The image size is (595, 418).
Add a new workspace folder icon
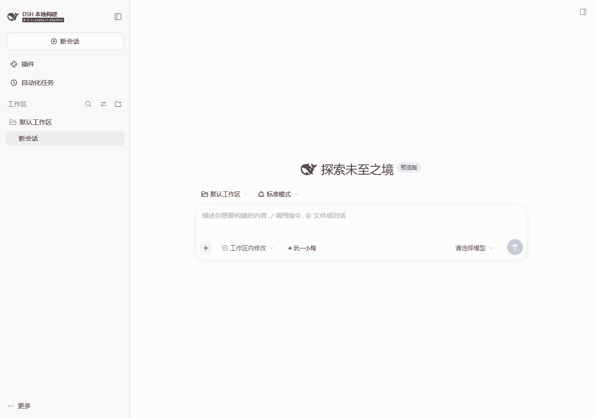point(118,104)
